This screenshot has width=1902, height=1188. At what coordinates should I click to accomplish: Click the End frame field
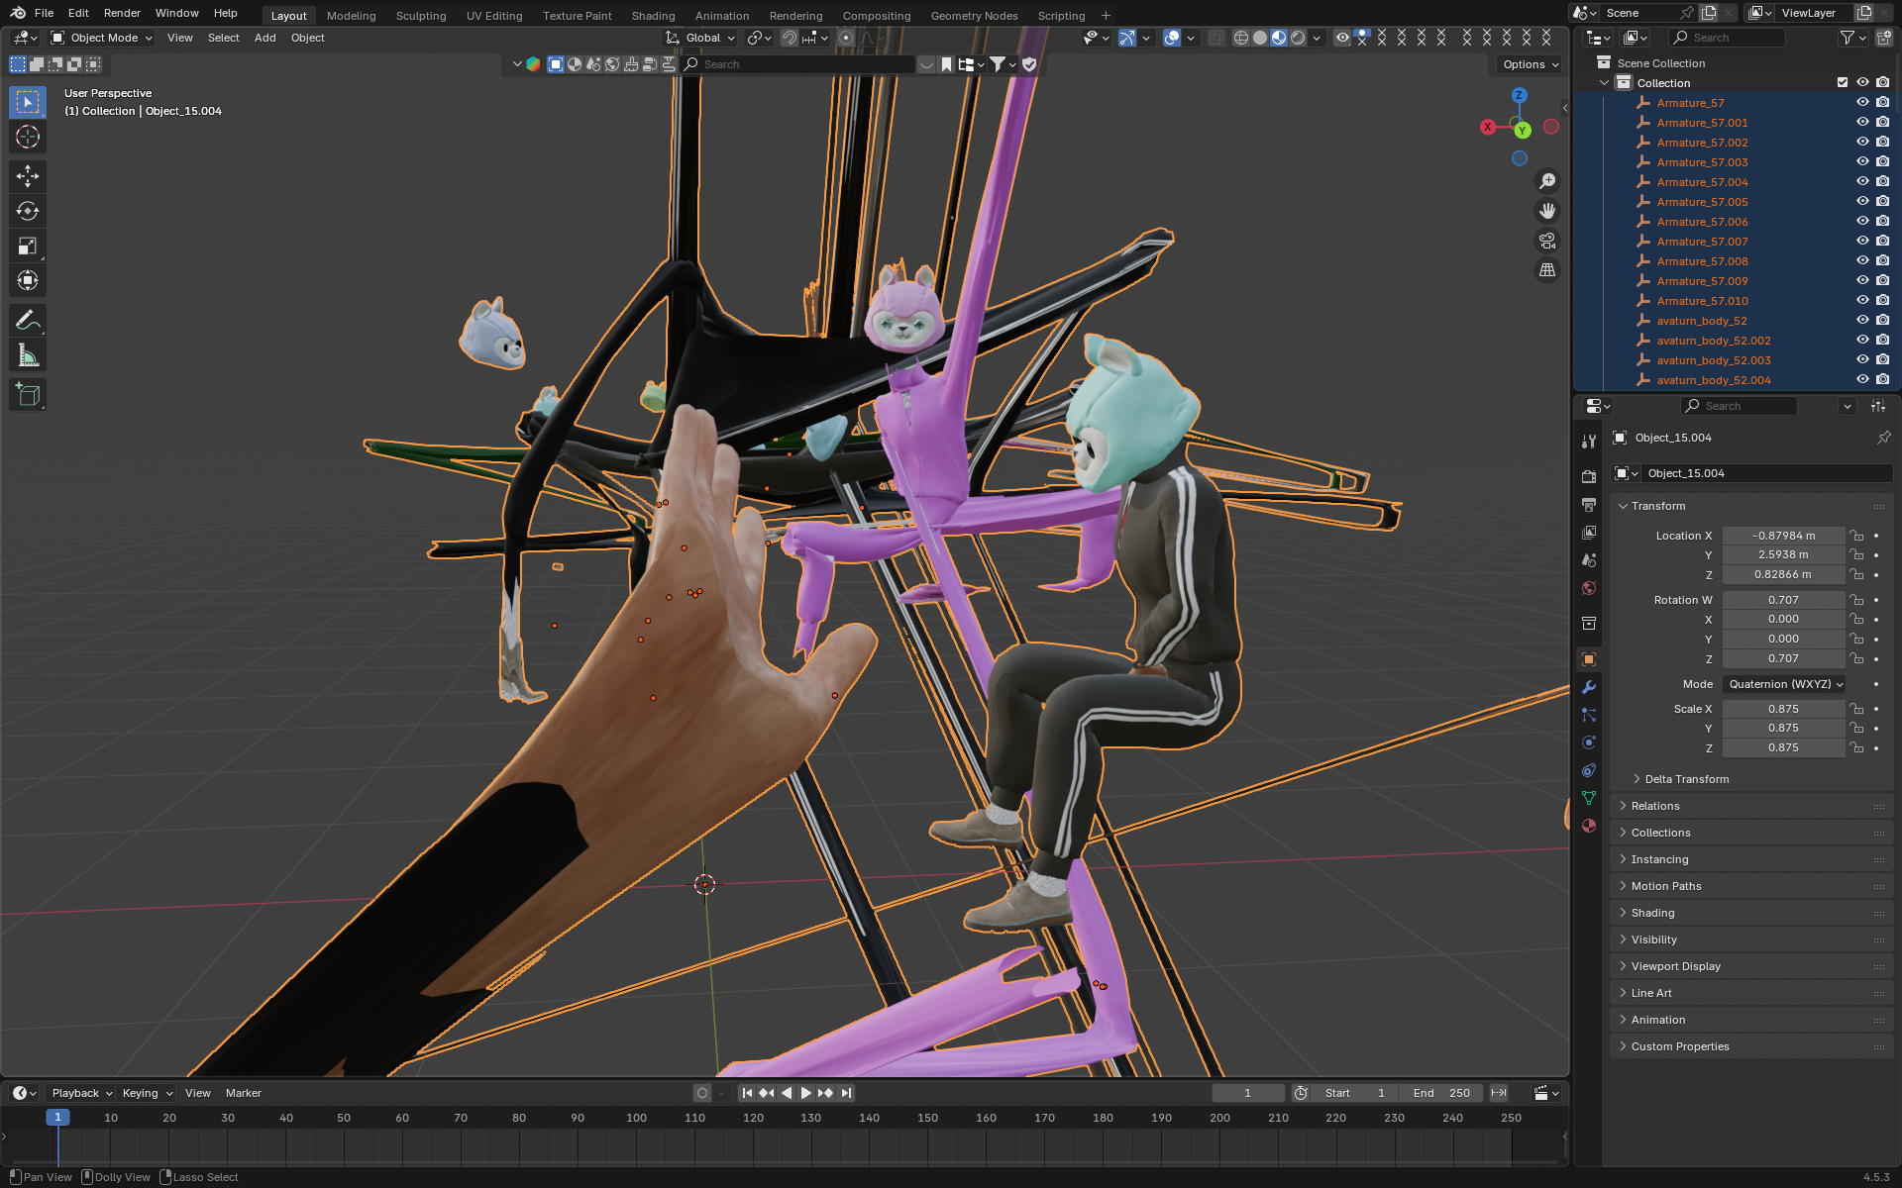[x=1441, y=1093]
